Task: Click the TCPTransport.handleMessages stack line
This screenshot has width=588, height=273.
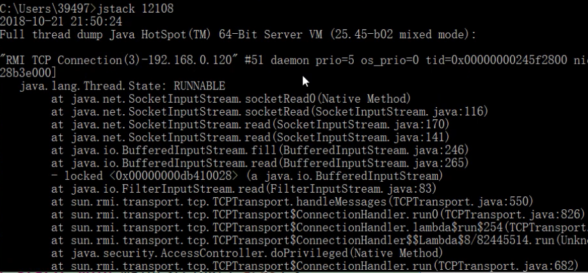Action: [292, 202]
